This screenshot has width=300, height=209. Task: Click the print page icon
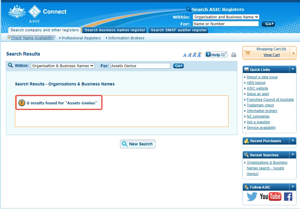coord(234,55)
